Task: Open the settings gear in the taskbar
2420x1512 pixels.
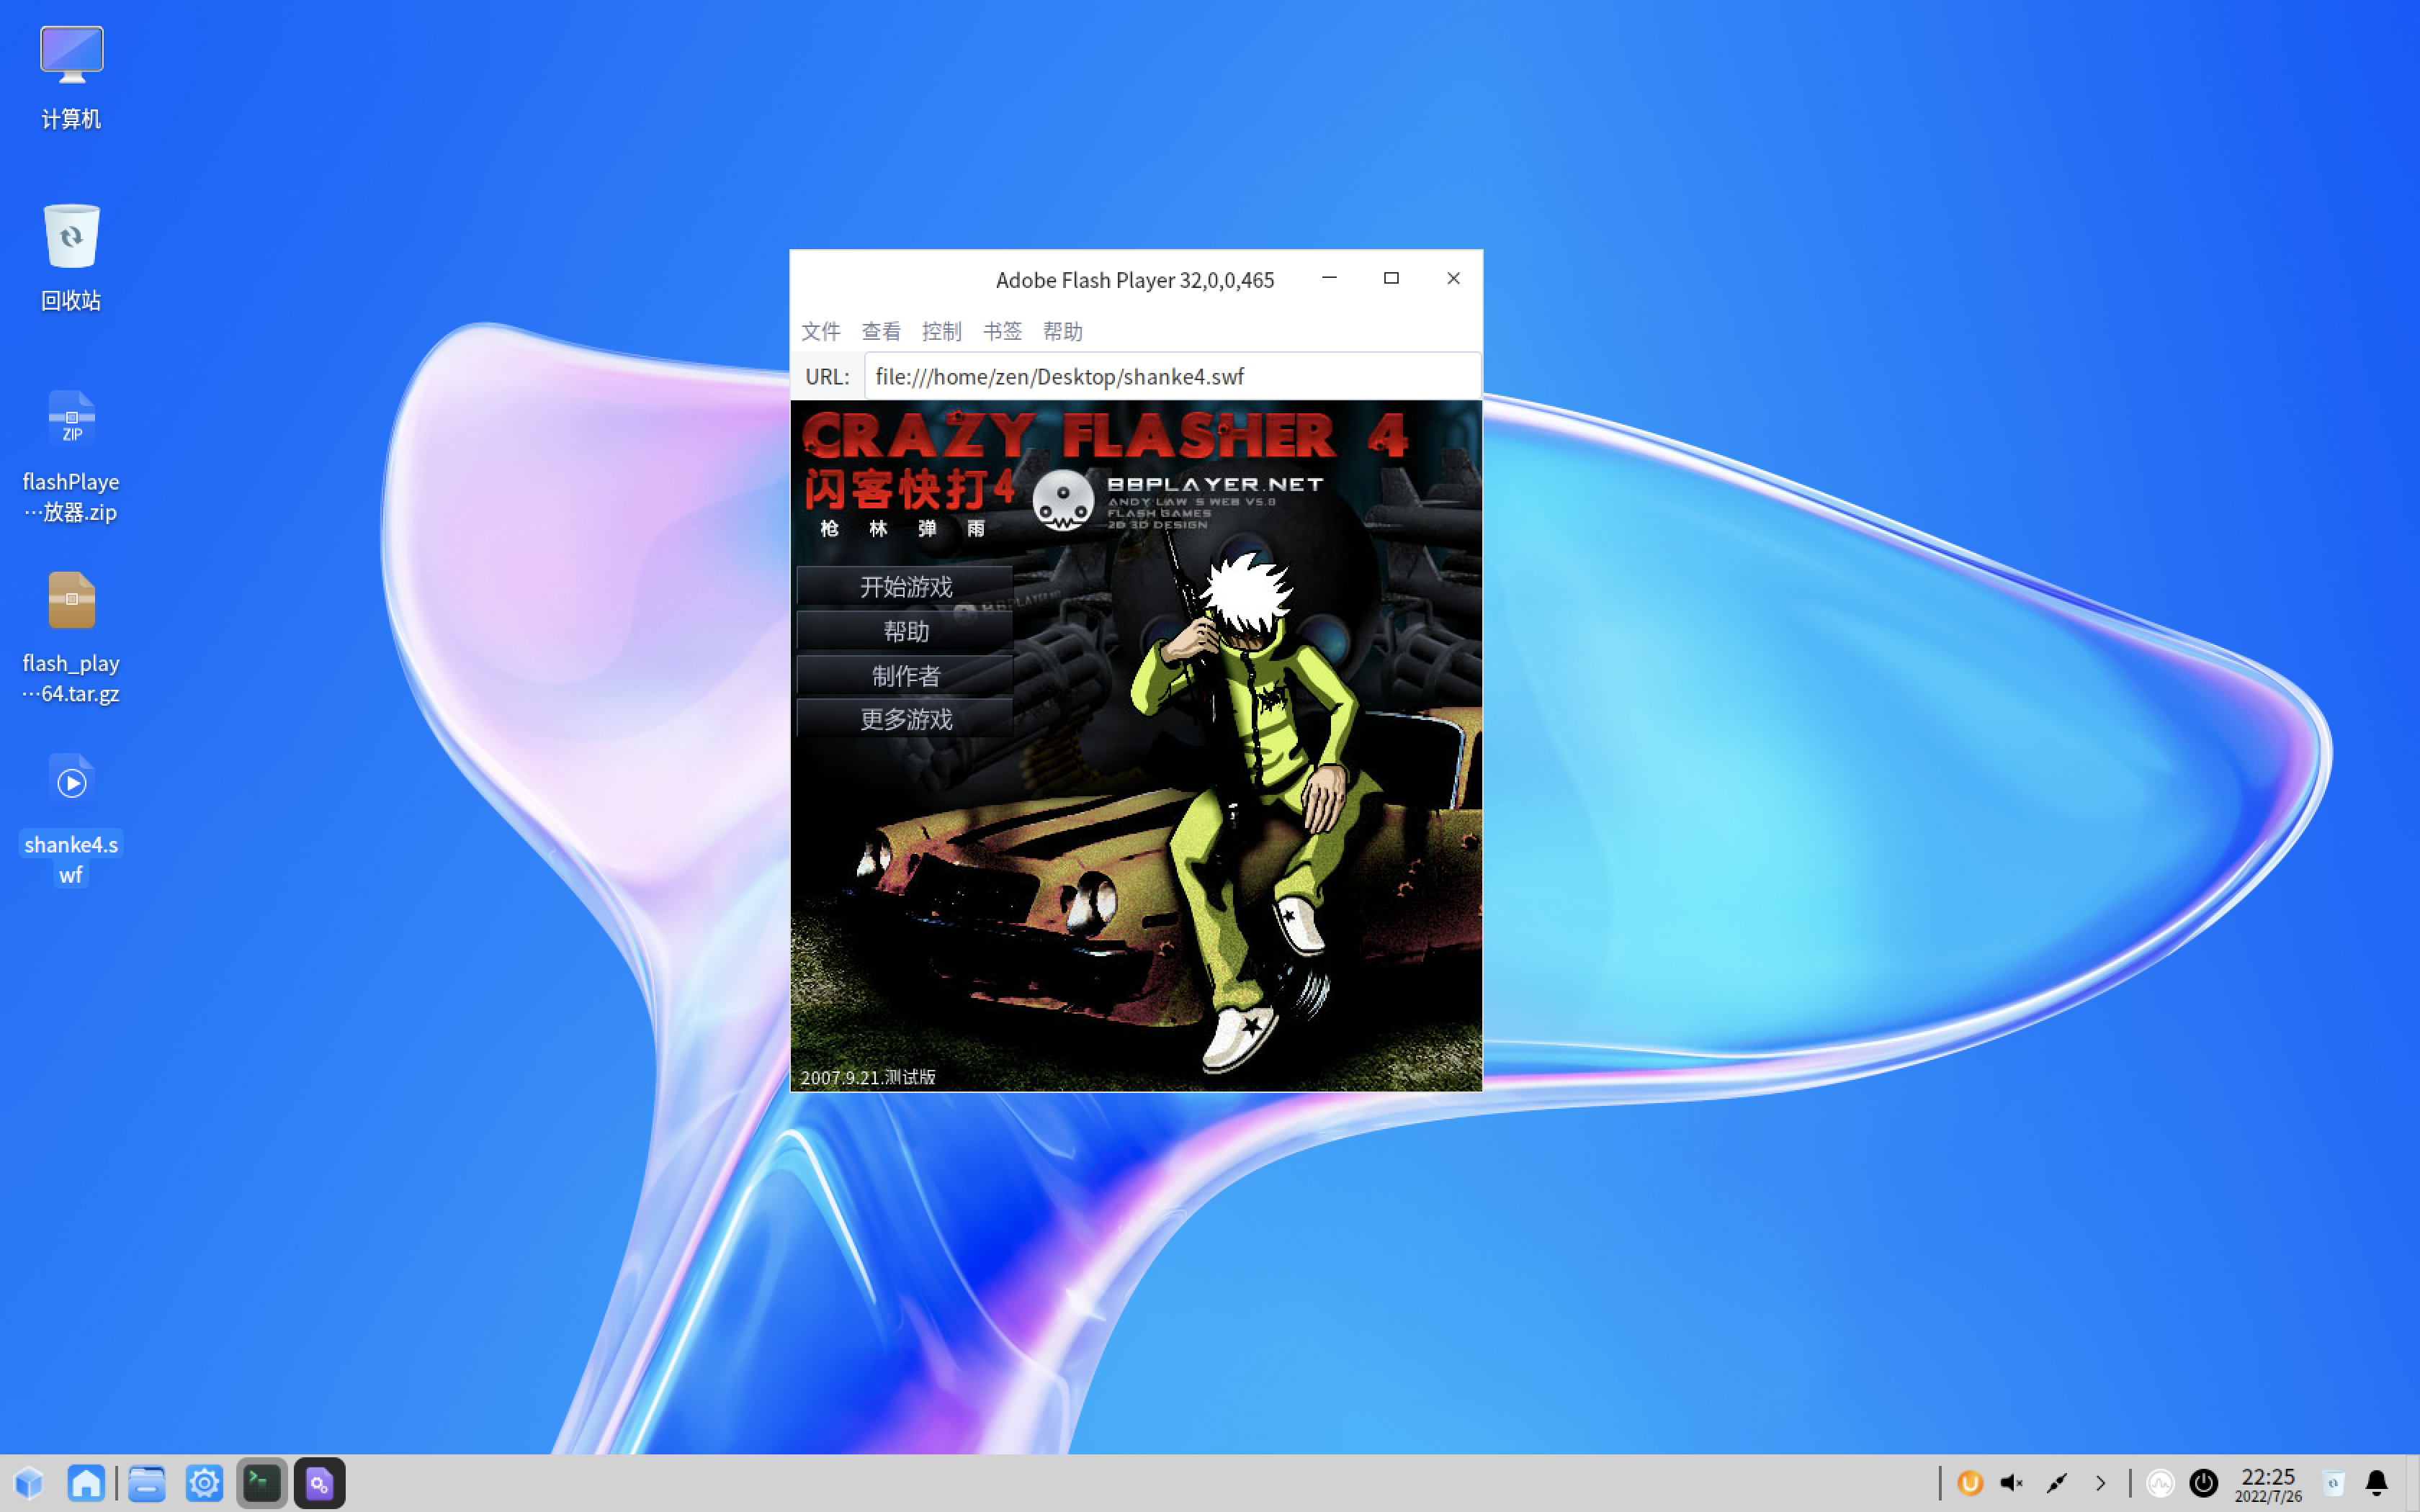Action: (x=204, y=1482)
